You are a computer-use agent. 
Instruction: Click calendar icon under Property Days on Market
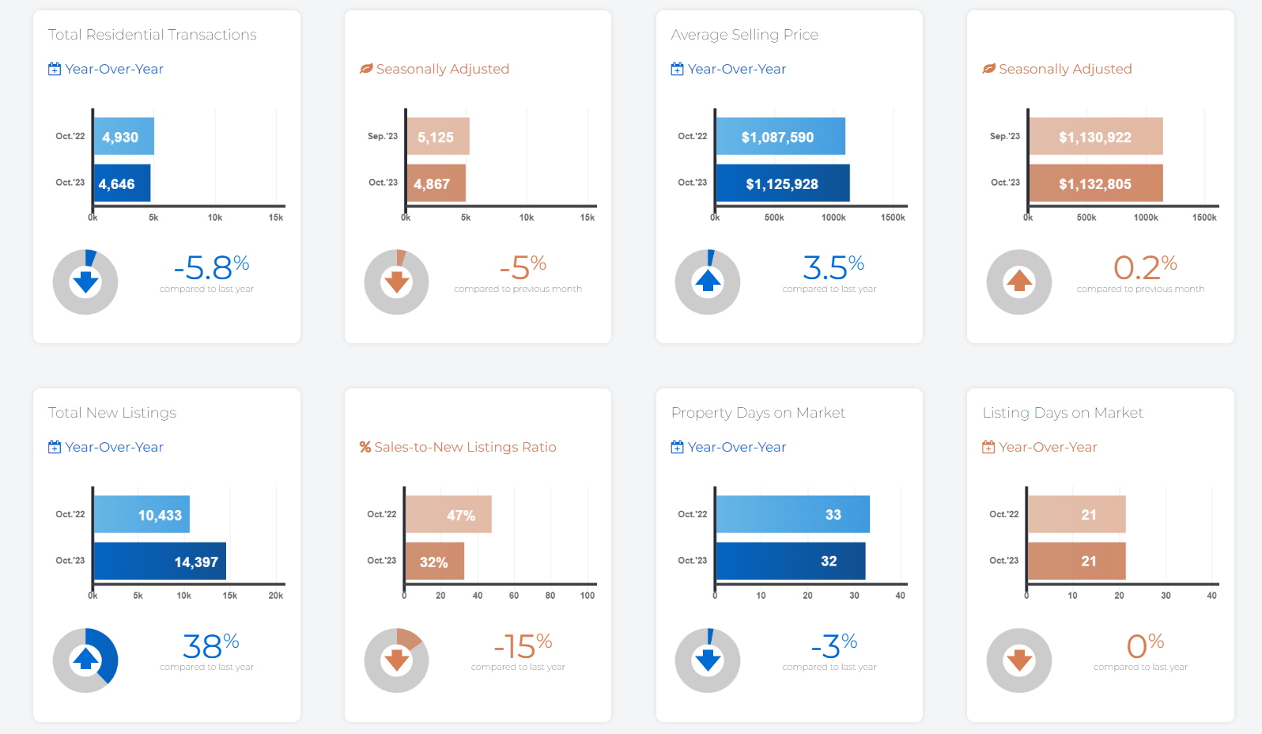(677, 447)
